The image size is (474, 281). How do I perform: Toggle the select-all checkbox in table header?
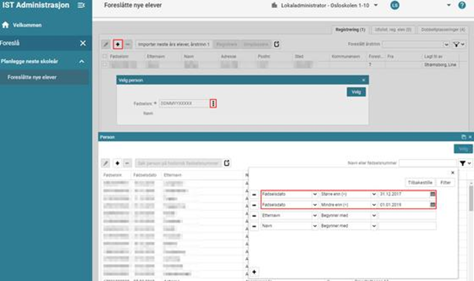[105, 56]
